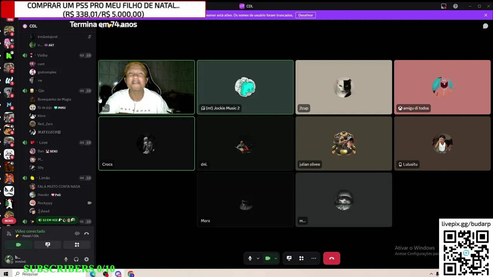Focus the dnl. participant tile
493x277 pixels.
pyautogui.click(x=245, y=144)
